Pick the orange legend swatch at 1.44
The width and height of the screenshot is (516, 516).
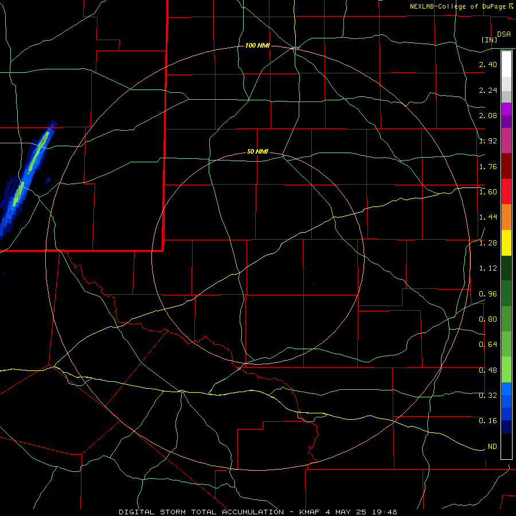[506, 217]
